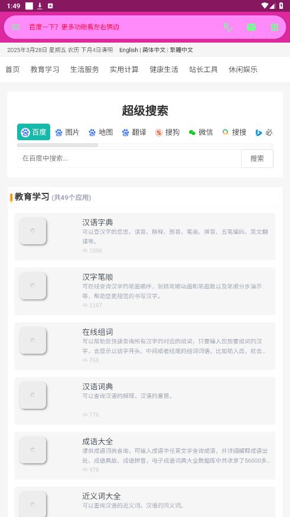This screenshot has width=290, height=517.
Task: Open the 实用计算 navigation menu item
Action: tap(124, 70)
